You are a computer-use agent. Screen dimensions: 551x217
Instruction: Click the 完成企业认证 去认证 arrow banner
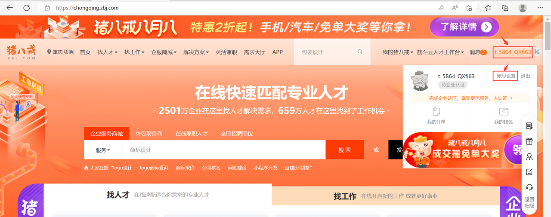tap(470, 98)
